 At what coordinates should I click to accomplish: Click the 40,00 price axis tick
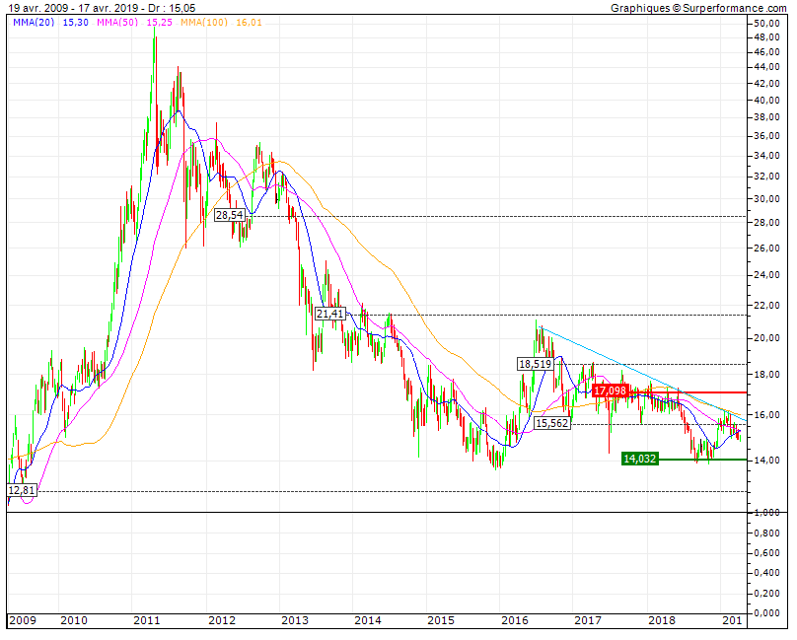(766, 100)
